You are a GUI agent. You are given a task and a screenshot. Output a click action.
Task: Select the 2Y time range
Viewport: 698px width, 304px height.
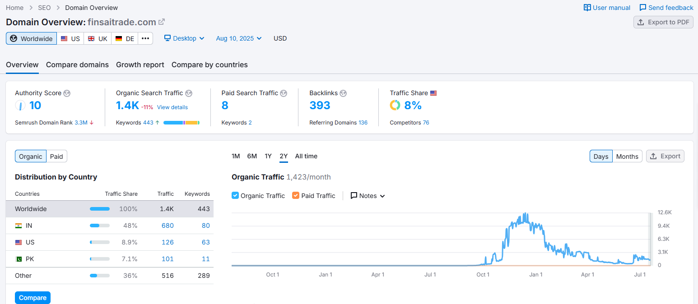tap(284, 156)
